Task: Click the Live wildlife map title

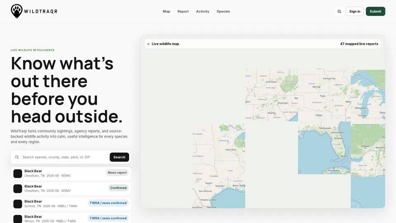Action: tap(165, 44)
